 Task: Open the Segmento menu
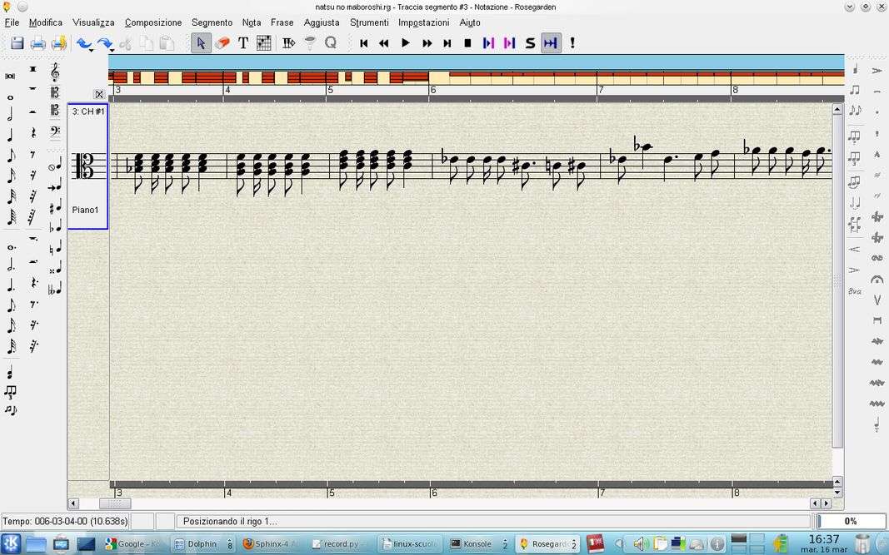212,22
